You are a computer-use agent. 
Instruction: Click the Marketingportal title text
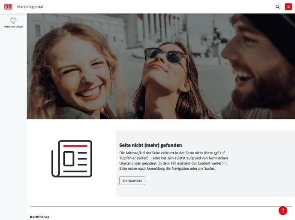click(x=30, y=7)
